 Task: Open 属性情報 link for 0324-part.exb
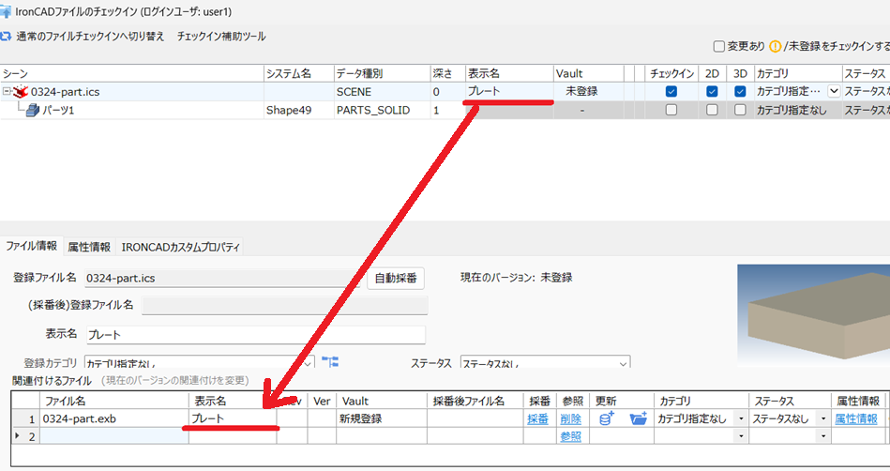click(856, 418)
